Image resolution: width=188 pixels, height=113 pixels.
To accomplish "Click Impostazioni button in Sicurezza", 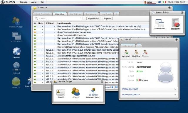I will click(x=93, y=18).
